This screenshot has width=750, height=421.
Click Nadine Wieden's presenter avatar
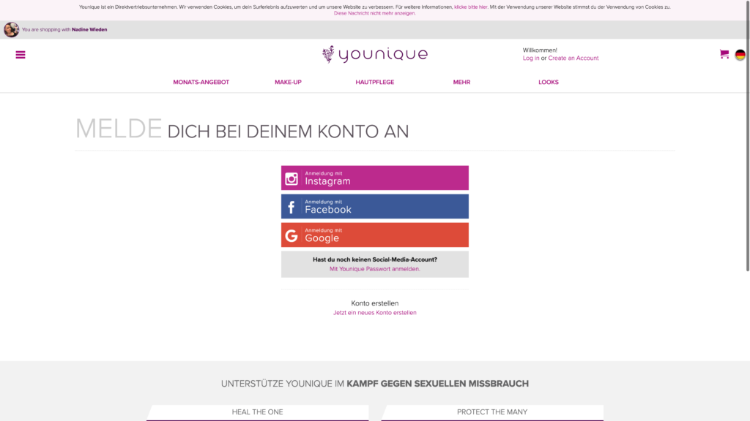(x=11, y=29)
